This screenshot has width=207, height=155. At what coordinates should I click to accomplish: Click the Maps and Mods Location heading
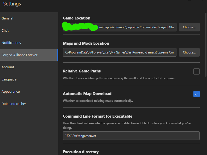(86, 43)
